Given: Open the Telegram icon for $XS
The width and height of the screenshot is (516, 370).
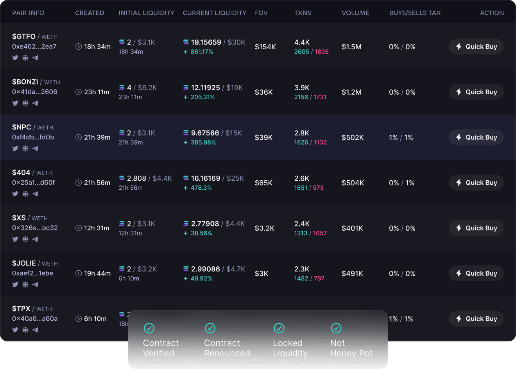Looking at the screenshot, I should pos(35,239).
